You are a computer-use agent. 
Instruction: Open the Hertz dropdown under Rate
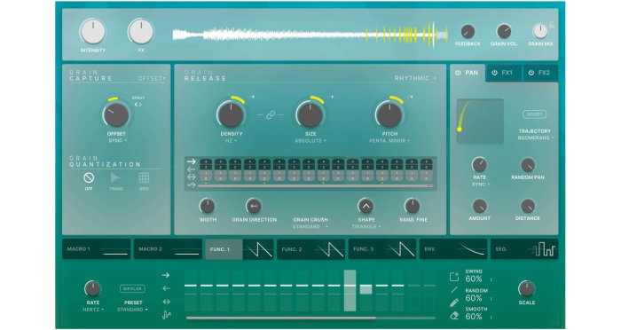pos(93,310)
